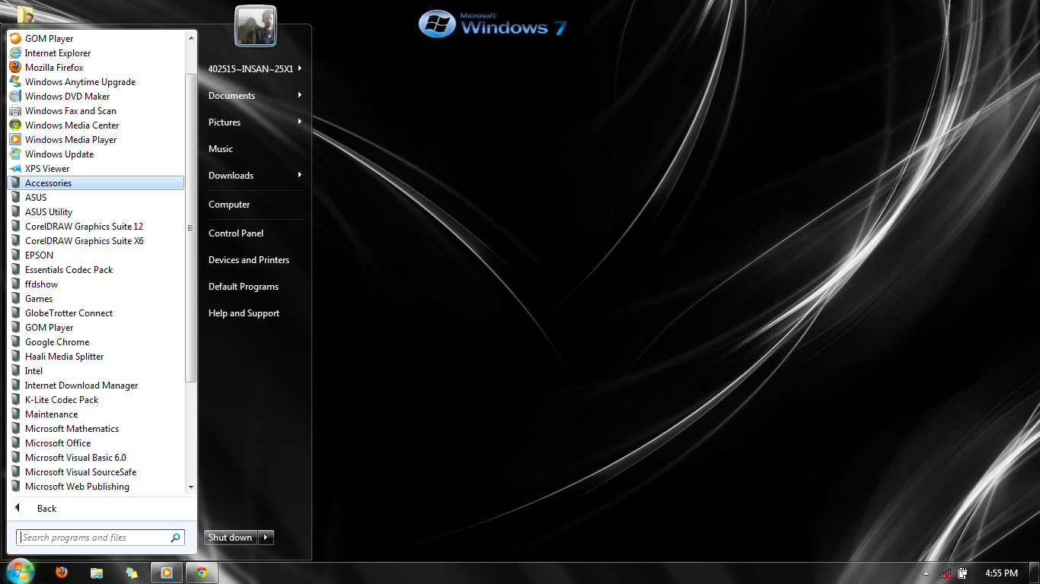Screen dimensions: 1040x584
Task: Click the Shut down button
Action: (x=231, y=538)
